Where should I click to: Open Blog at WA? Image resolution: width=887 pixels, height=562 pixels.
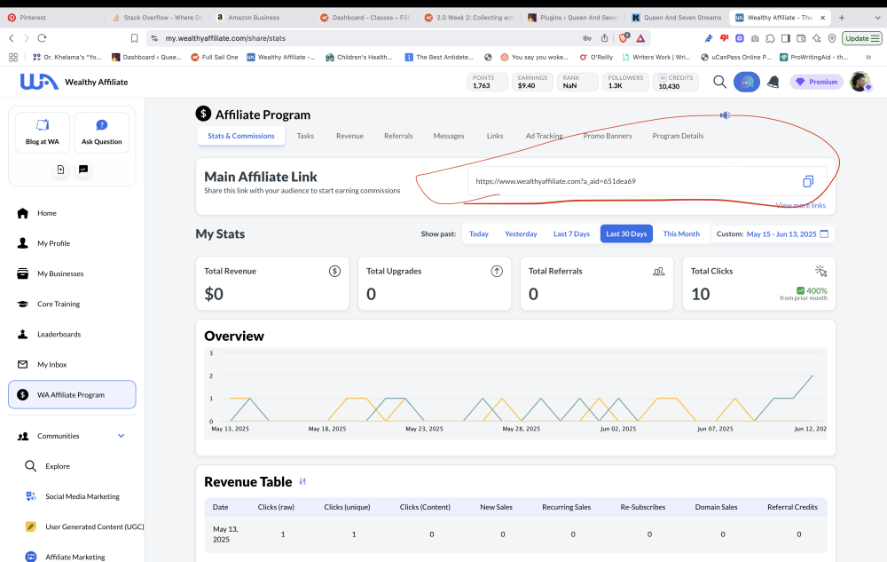43,132
